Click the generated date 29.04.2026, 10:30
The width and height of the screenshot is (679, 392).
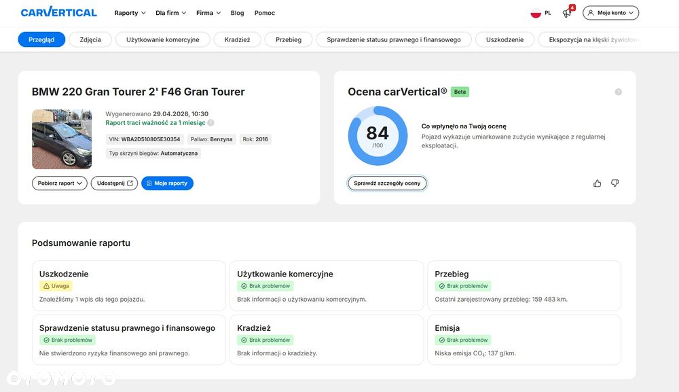[181, 114]
